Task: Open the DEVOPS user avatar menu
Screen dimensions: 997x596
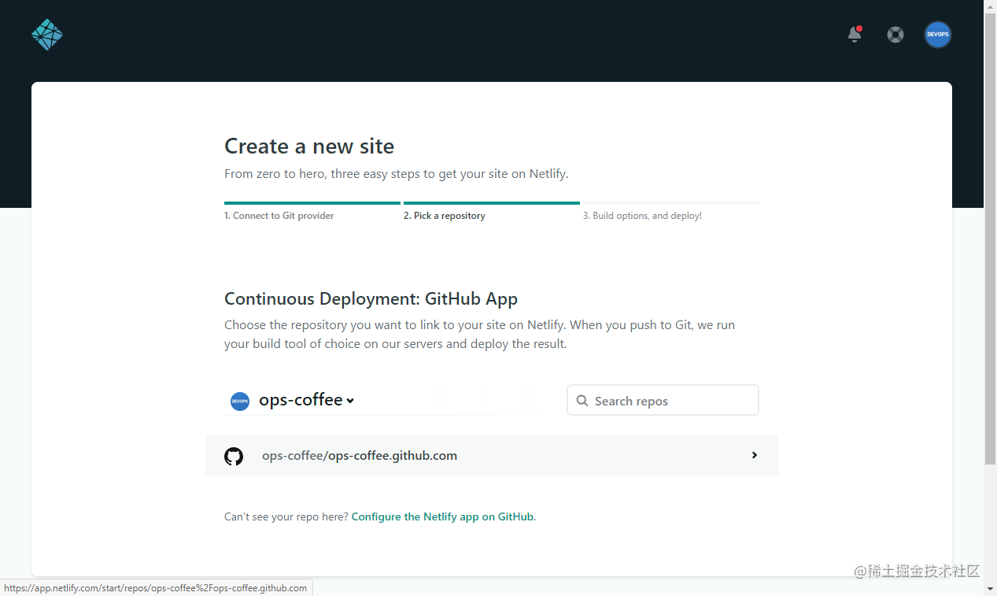Action: coord(938,35)
